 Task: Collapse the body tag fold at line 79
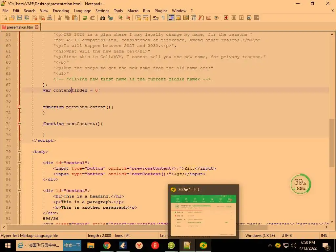click(19, 151)
